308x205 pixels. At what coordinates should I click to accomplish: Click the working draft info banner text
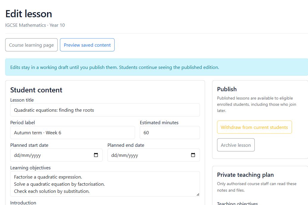tap(115, 67)
